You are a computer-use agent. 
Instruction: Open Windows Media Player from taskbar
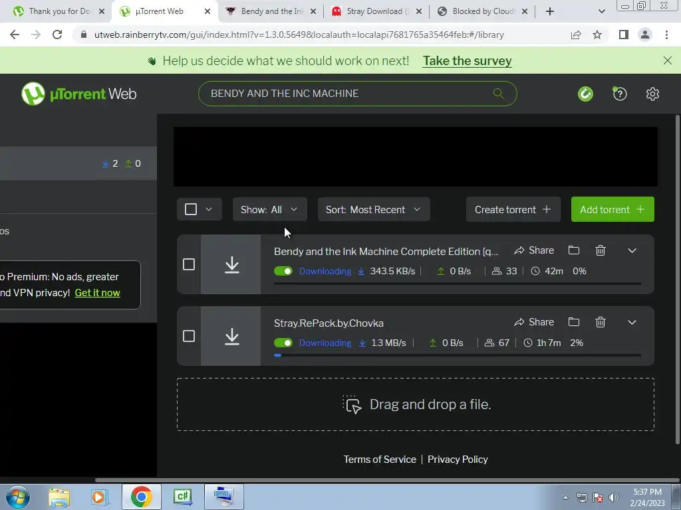point(99,497)
